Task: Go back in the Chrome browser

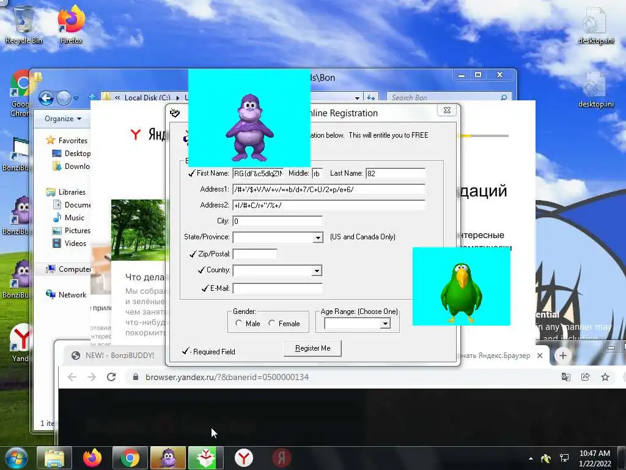Action: pos(72,377)
